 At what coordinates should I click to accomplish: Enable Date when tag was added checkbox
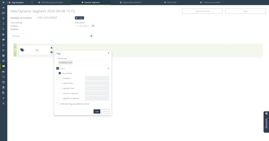coord(57,104)
